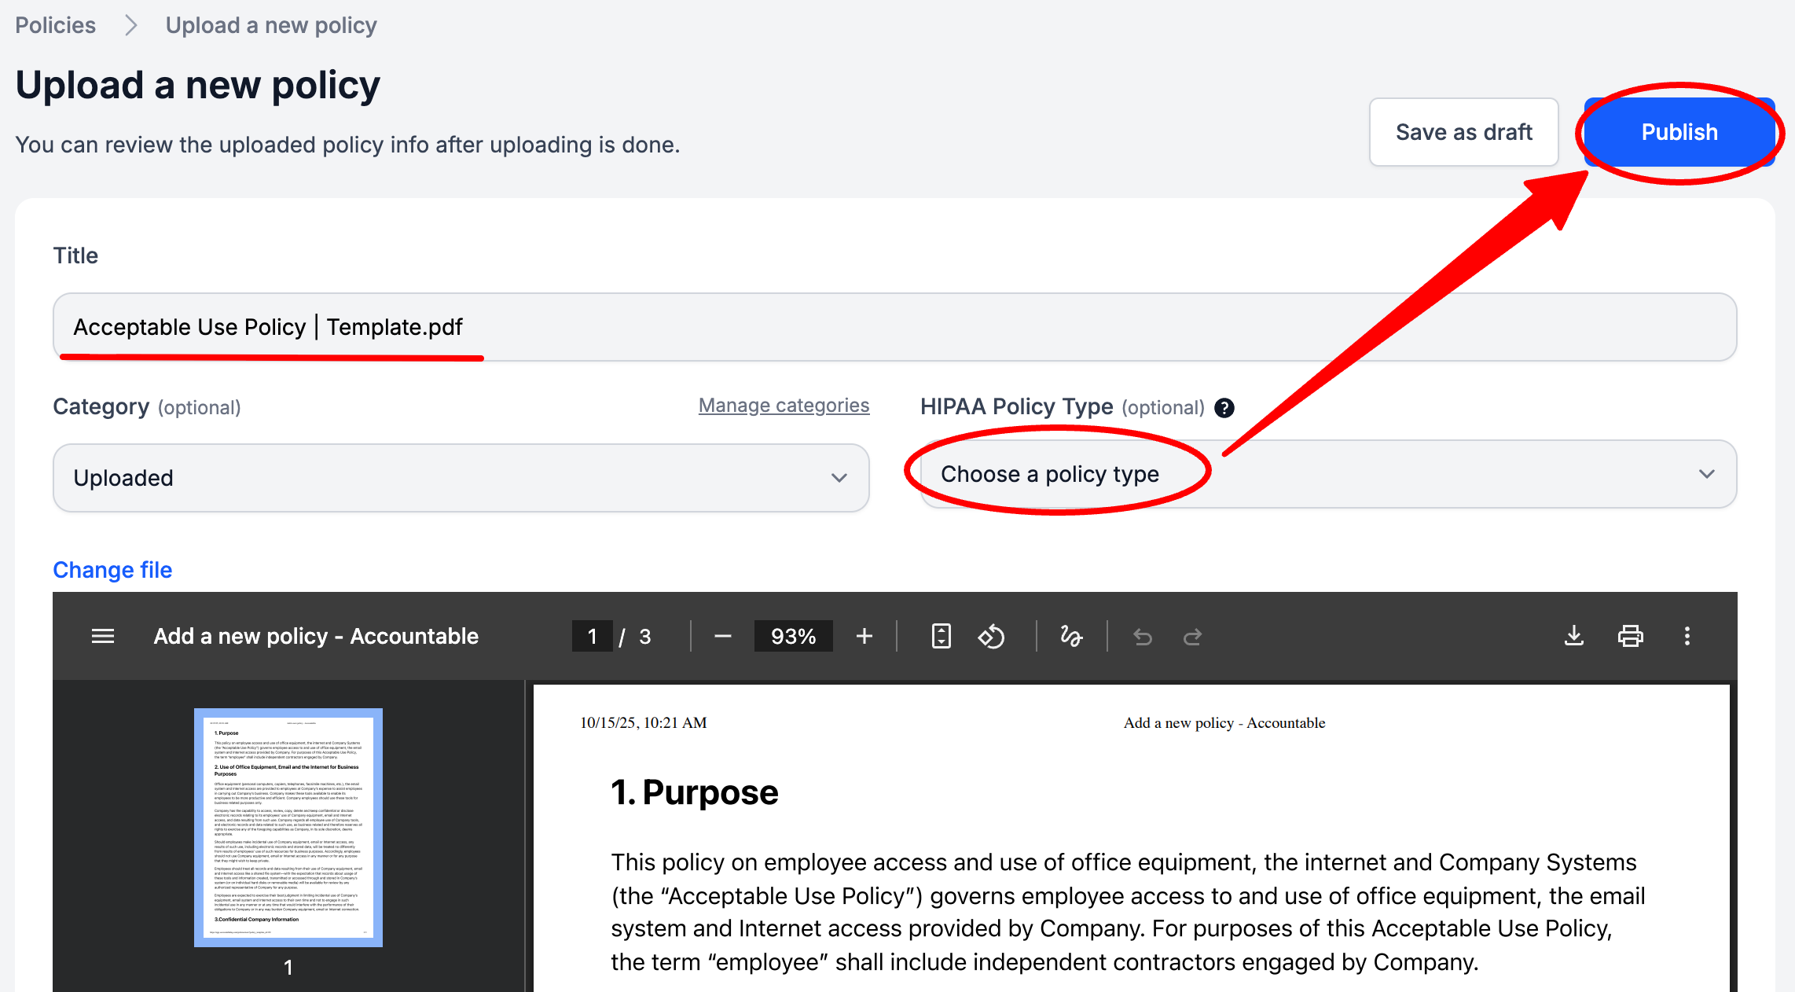The height and width of the screenshot is (992, 1795).
Task: Select the draw annotation tool
Action: pos(1071,636)
